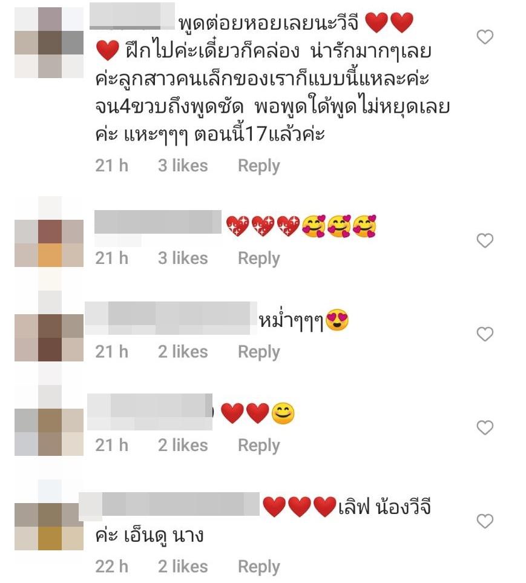View 2 likes on the smiley-face comment
526x583 pixels.
pyautogui.click(x=183, y=445)
